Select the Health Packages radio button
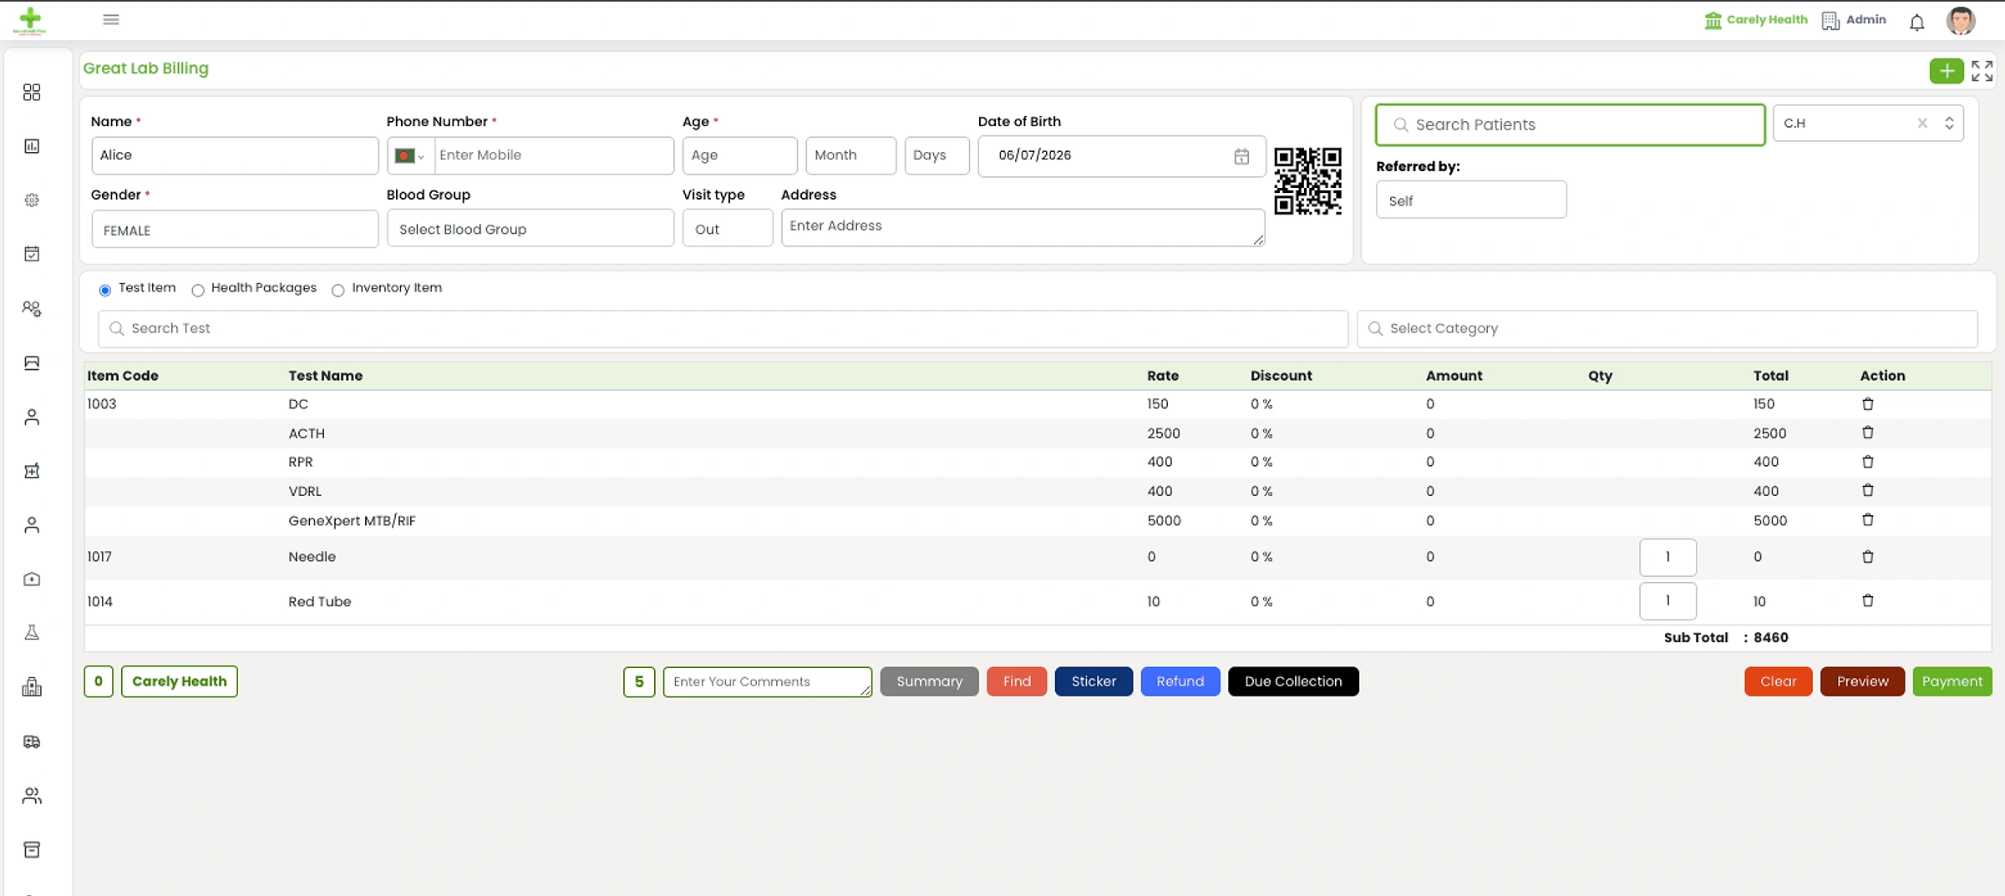Viewport: 2005px width, 896px height. point(198,291)
